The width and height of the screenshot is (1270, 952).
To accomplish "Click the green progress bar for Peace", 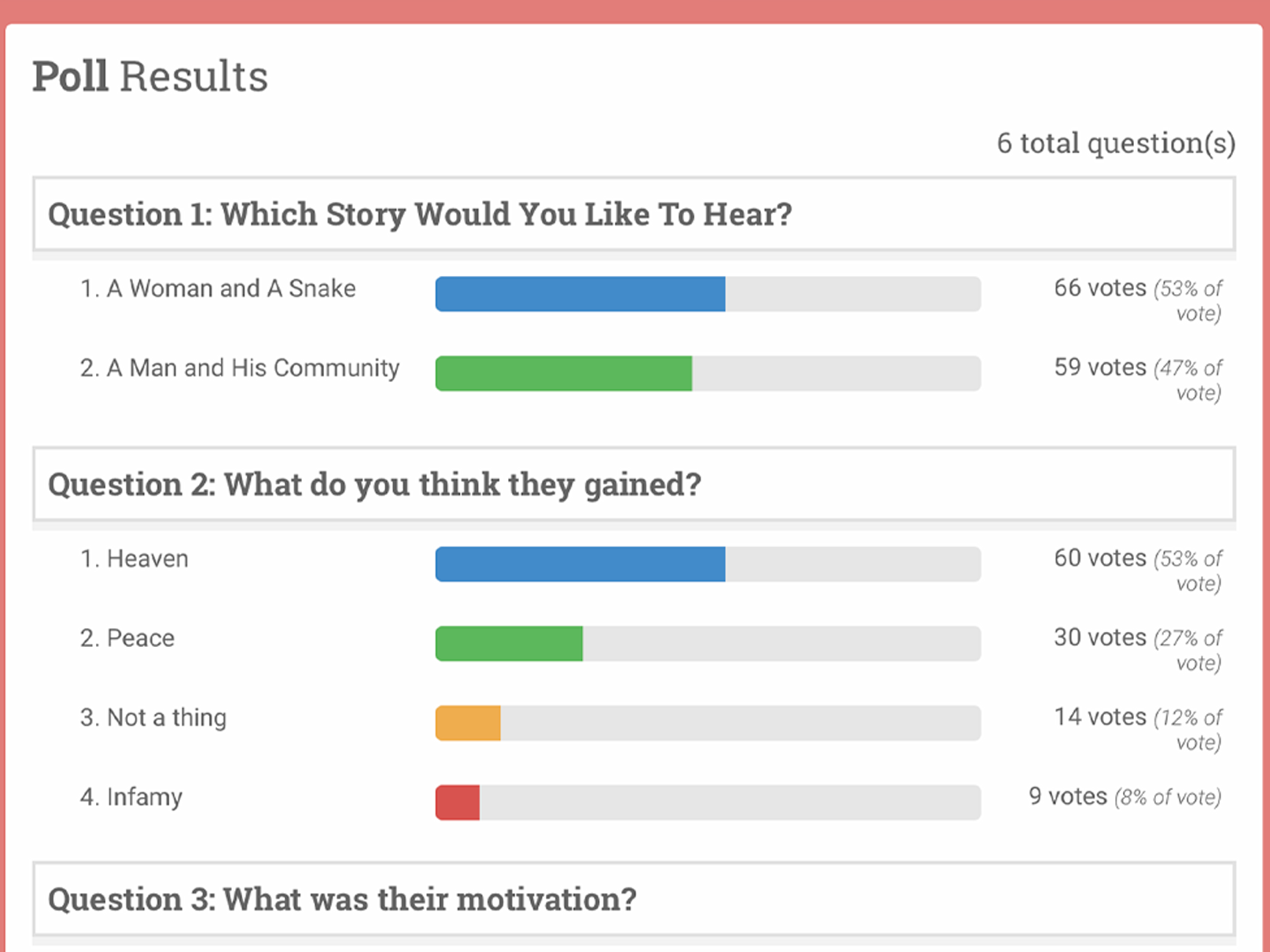I will (510, 644).
